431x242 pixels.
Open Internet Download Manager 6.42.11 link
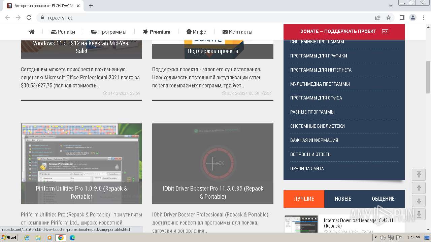pos(359,223)
